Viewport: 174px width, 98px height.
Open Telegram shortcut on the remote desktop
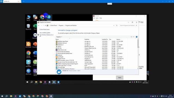click(x=49, y=18)
